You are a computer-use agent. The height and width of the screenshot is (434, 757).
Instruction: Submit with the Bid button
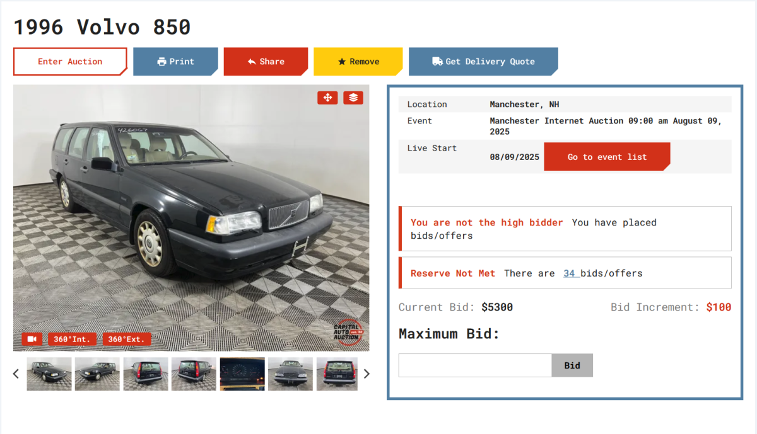click(x=572, y=365)
